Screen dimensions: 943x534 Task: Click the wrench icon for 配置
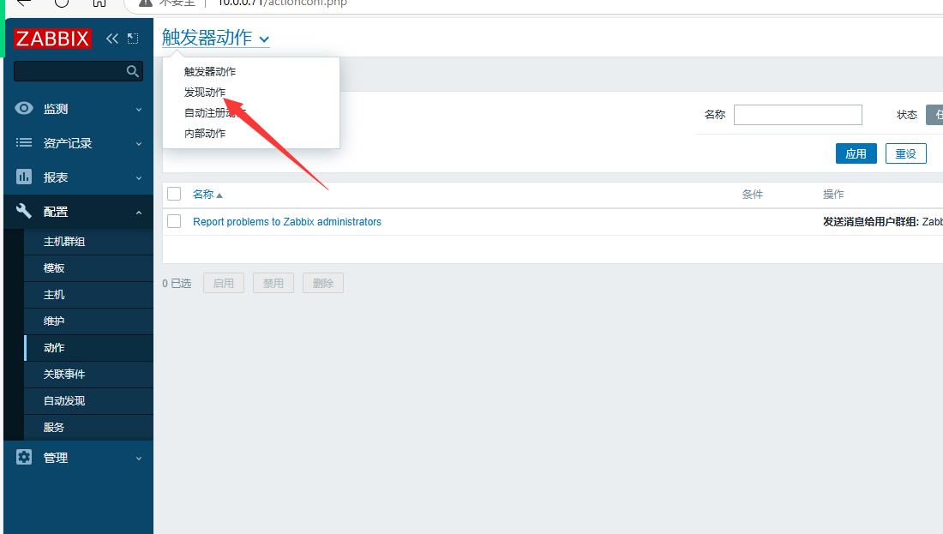point(24,211)
